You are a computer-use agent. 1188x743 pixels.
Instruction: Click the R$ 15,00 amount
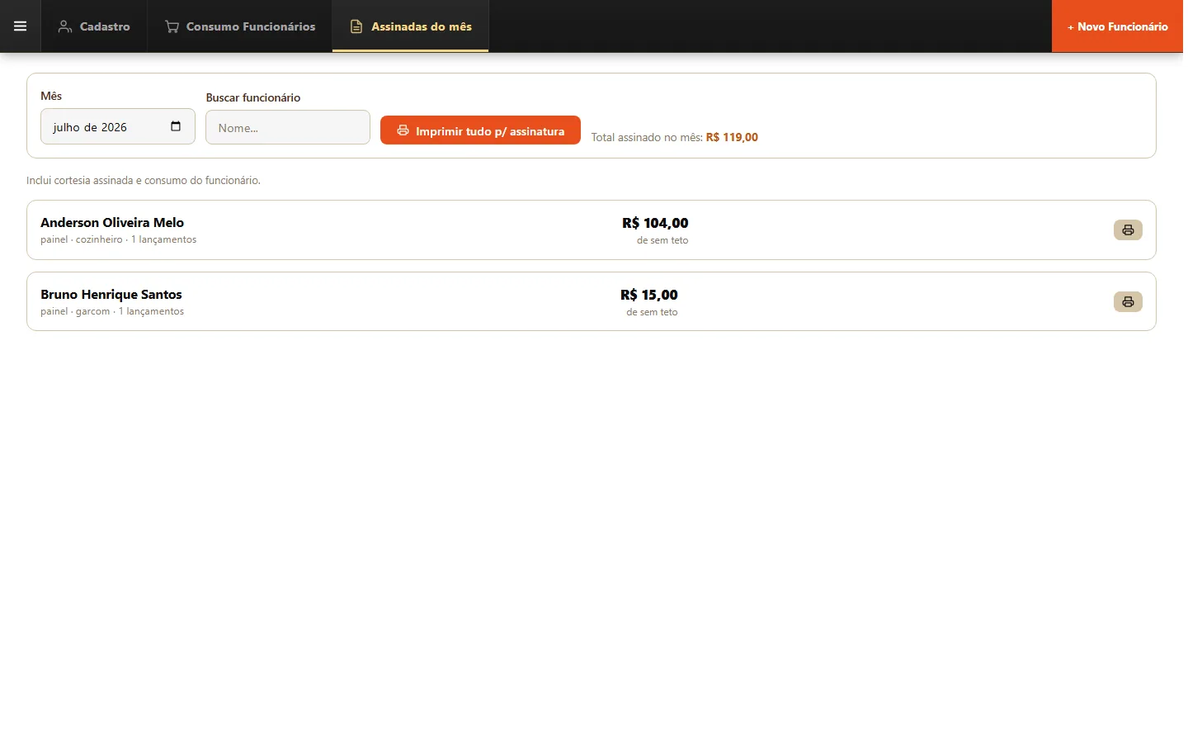(649, 295)
